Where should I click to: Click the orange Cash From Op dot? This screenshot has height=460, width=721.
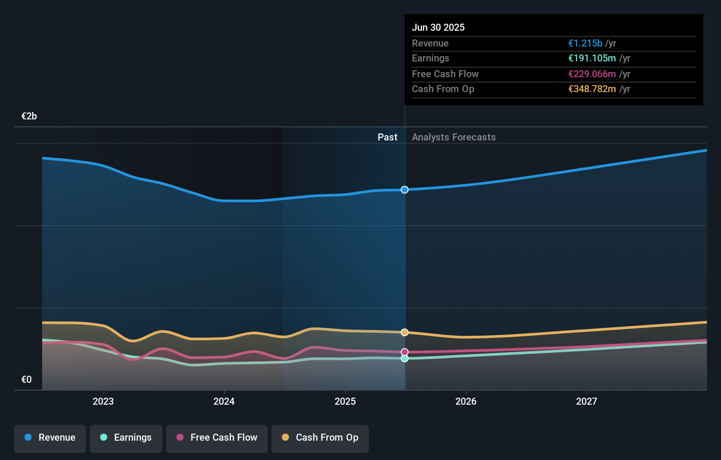[x=285, y=437]
